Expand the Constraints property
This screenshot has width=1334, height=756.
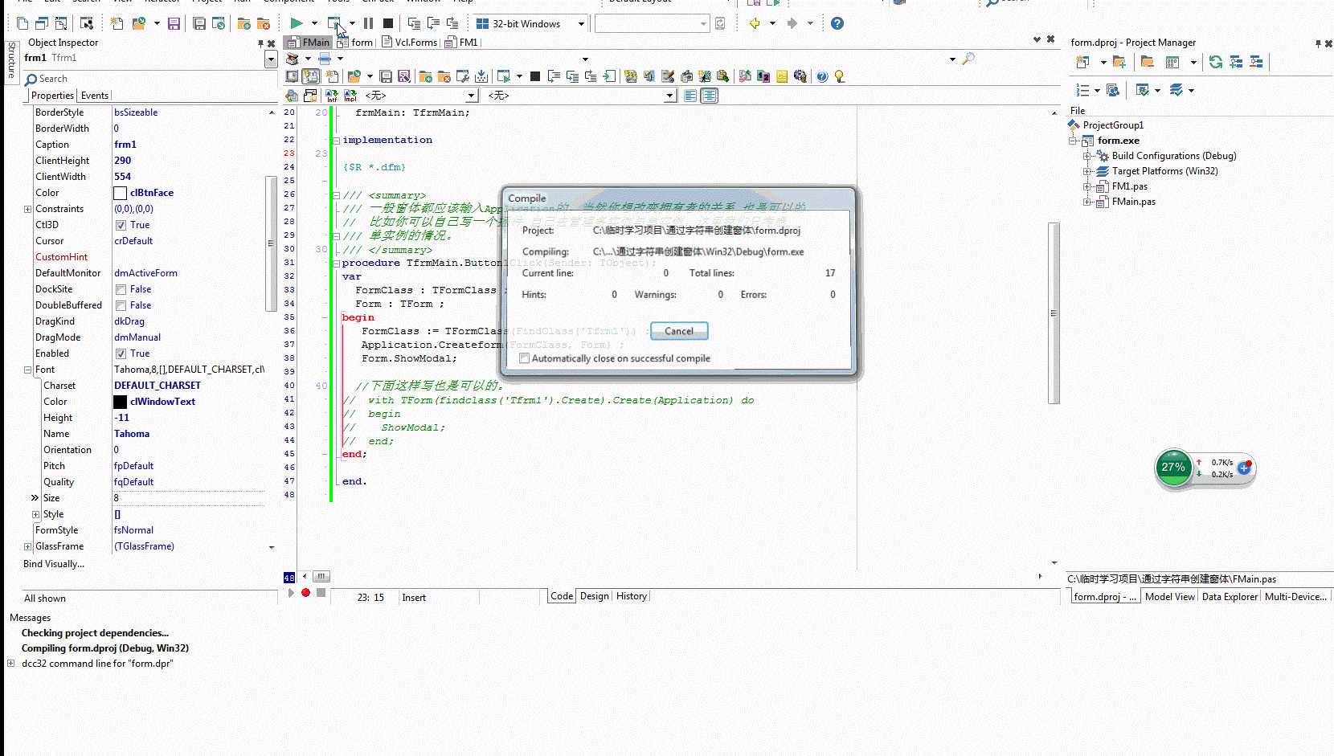point(27,209)
